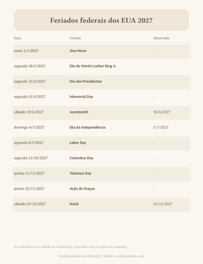Viewport: 203px width, 264px height.
Task: Click the Dia dos Presidentes entry
Action: [x=86, y=81]
